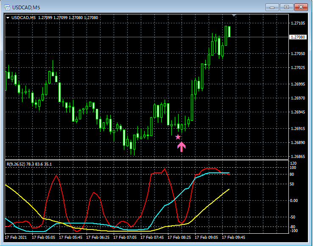Click the 1.26915 price scale value
This screenshot has height=246, width=313.
coord(298,128)
